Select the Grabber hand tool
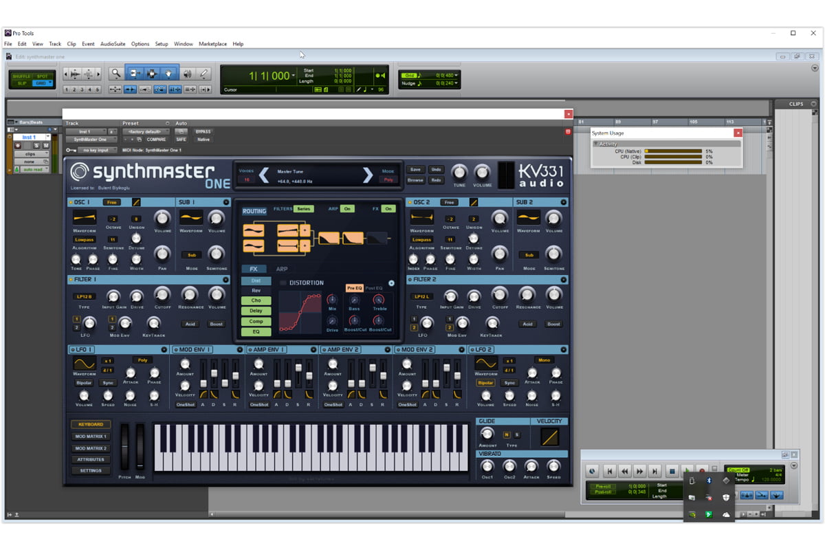Viewport: 825px width, 550px height. [x=168, y=73]
